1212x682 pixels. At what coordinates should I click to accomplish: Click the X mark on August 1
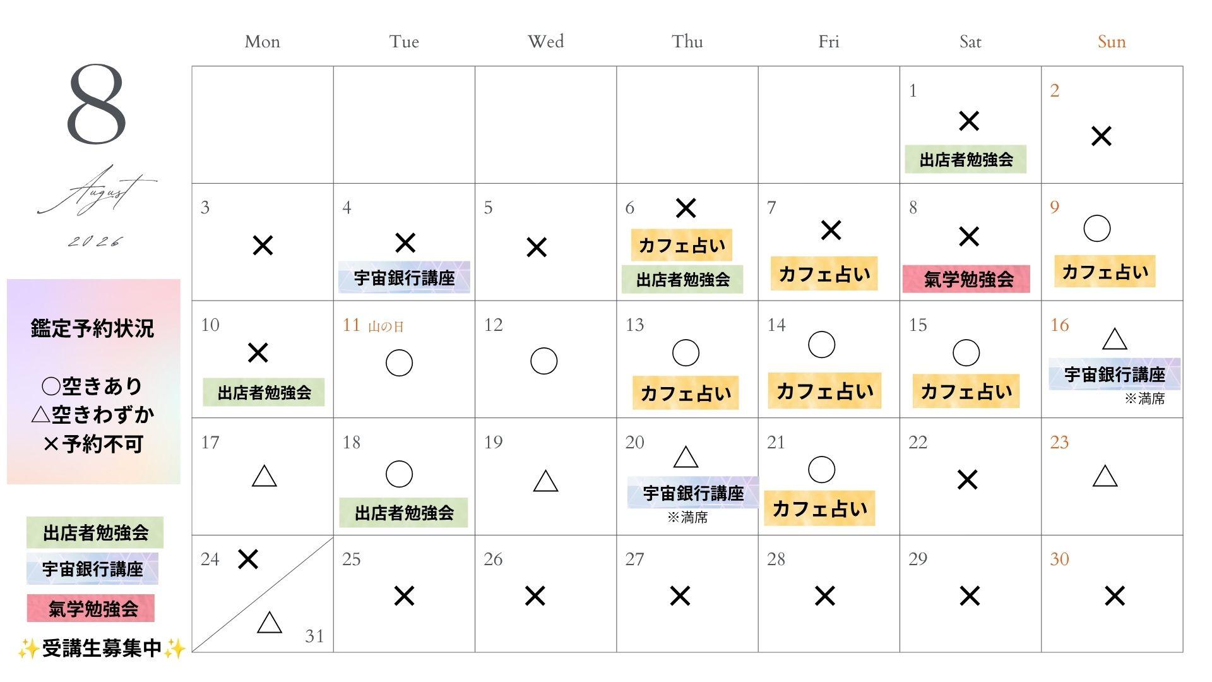(x=968, y=121)
